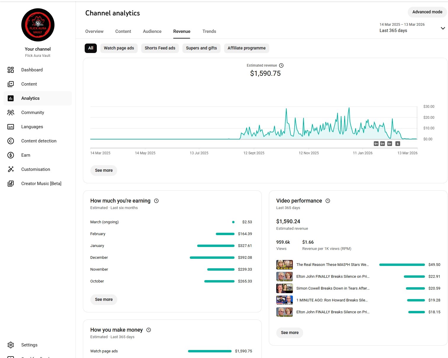Click the Content library icon
This screenshot has height=358, width=448.
click(11, 84)
